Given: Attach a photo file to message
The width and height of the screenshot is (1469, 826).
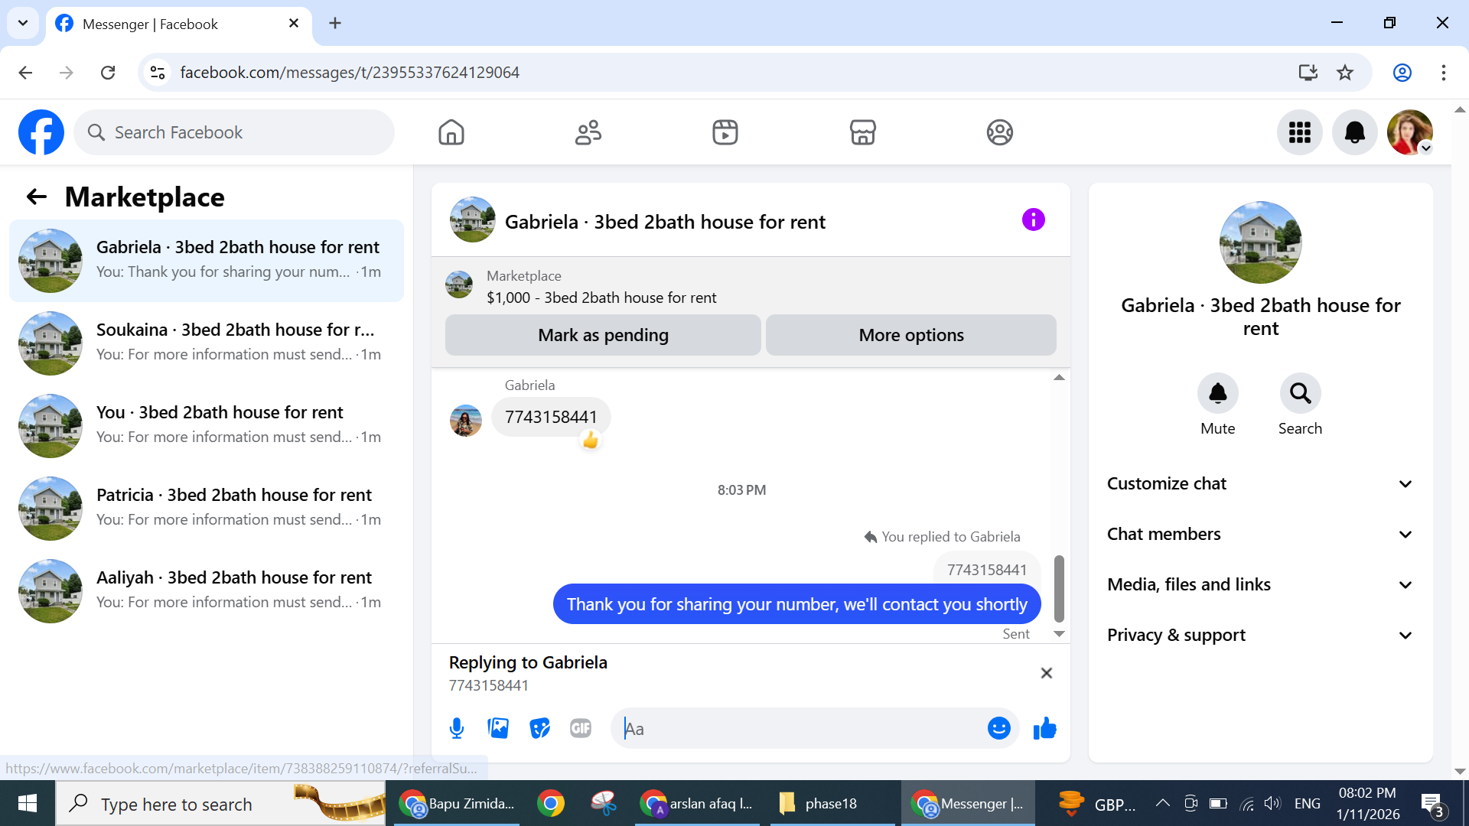Looking at the screenshot, I should pos(498,728).
